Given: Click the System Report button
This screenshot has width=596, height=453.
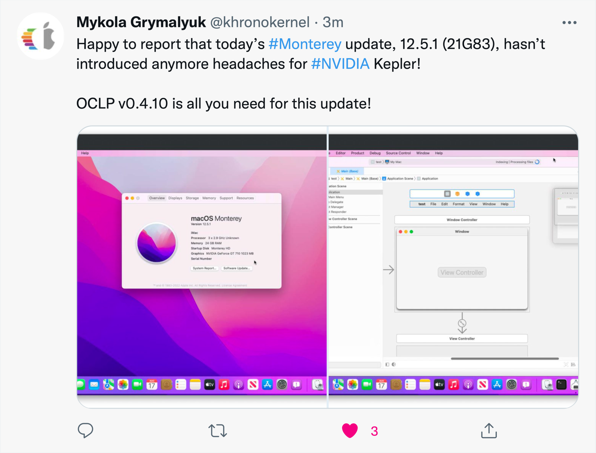Looking at the screenshot, I should point(204,268).
